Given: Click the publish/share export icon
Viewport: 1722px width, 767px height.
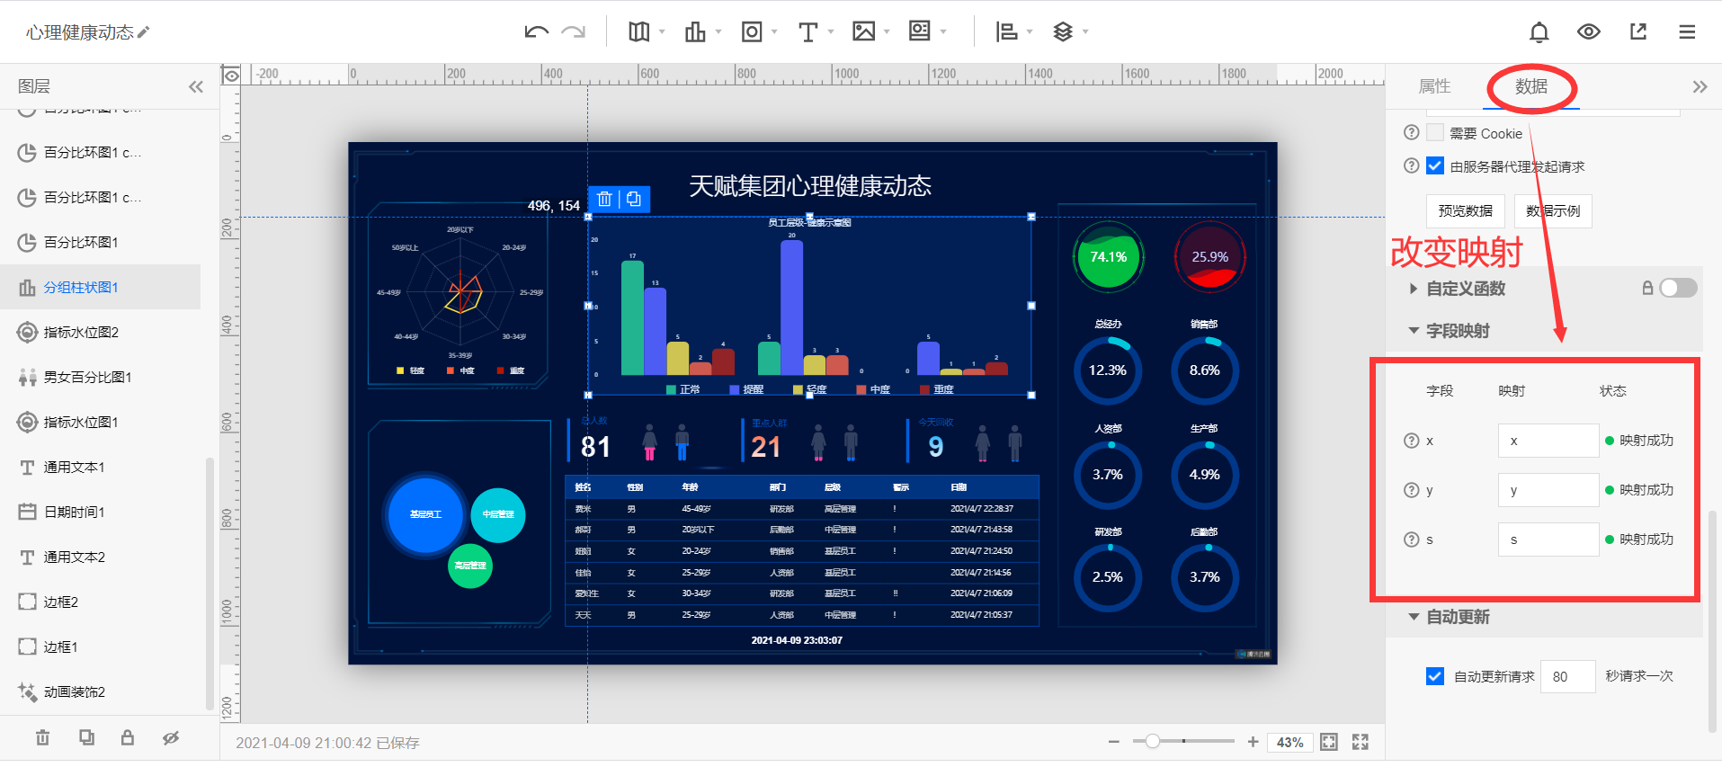Looking at the screenshot, I should (x=1638, y=31).
